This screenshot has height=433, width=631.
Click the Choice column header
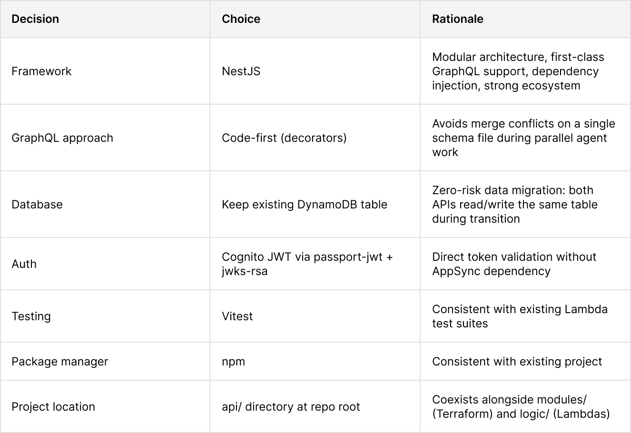241,19
